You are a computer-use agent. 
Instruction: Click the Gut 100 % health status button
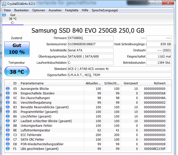pos(17,49)
